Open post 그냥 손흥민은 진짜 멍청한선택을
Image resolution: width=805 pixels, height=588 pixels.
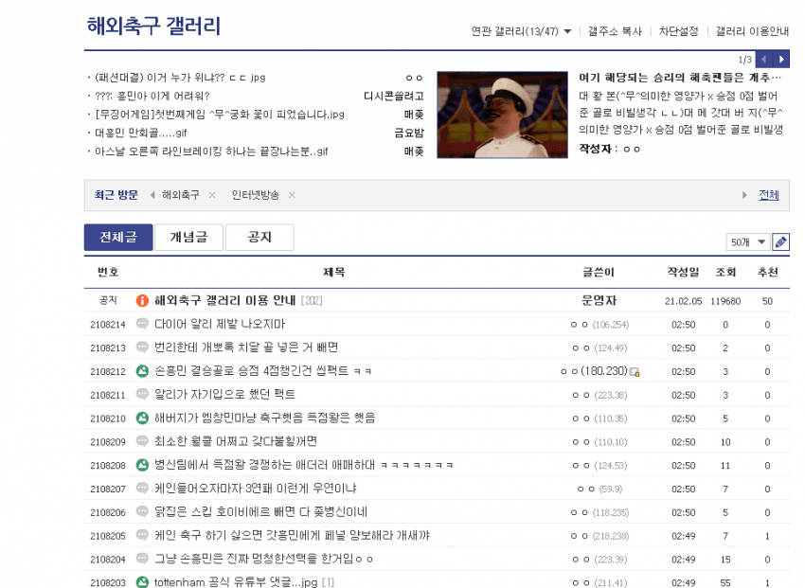[263, 559]
